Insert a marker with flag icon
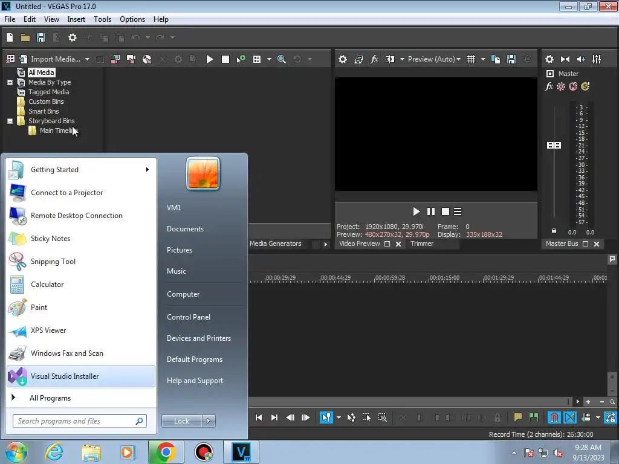 tap(517, 417)
